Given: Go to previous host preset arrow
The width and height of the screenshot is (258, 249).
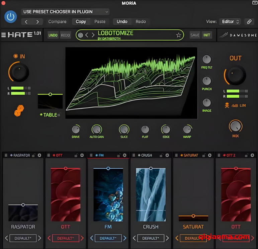Looking at the screenshot, I should pos(26,22).
